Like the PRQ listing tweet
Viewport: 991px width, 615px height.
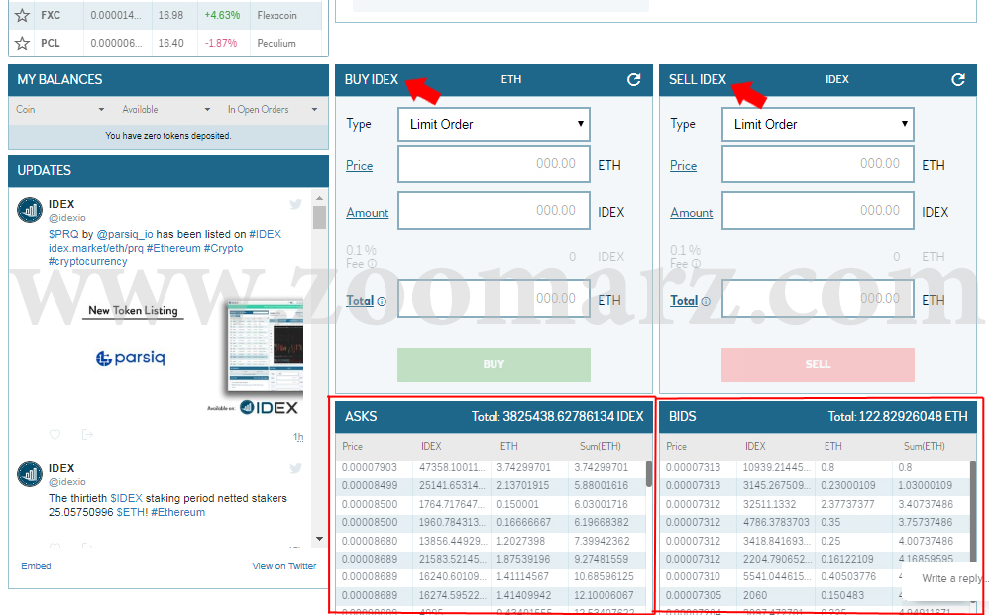point(55,435)
